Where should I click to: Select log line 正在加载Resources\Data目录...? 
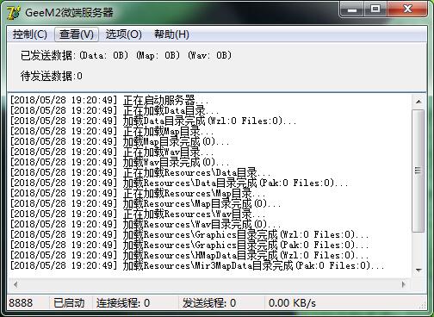click(140, 172)
